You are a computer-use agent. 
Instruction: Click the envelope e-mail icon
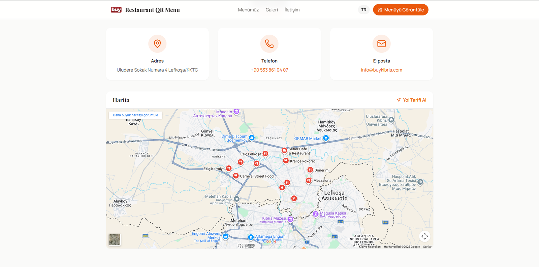tap(381, 44)
